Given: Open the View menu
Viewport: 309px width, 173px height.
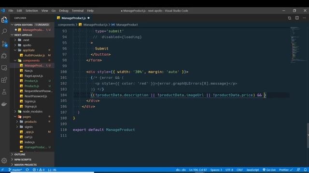Looking at the screenshot, I should (45, 11).
